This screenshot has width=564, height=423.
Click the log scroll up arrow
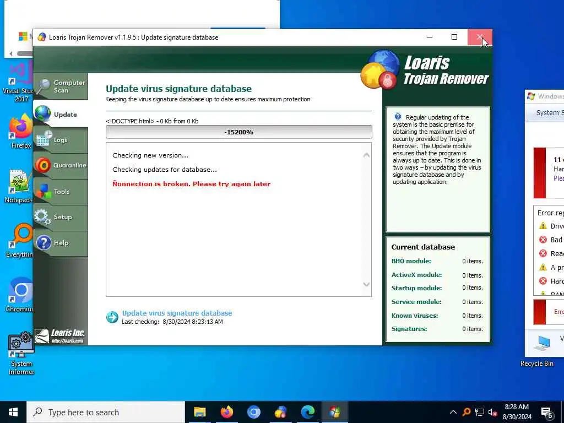[x=366, y=155]
